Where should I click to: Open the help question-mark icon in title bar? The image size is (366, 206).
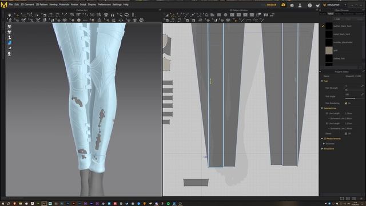[x=310, y=5]
